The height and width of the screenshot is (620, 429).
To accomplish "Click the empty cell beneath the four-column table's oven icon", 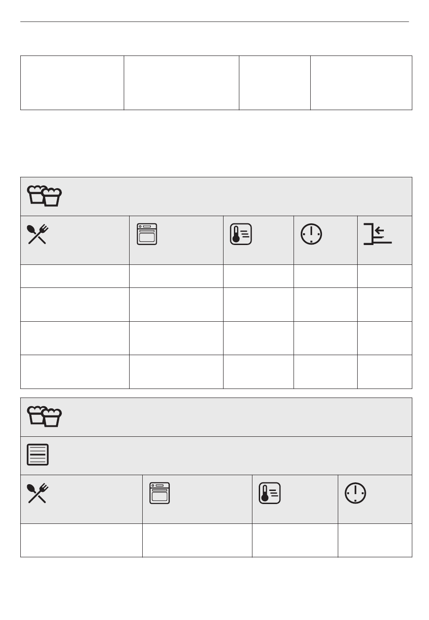I will pos(197,540).
